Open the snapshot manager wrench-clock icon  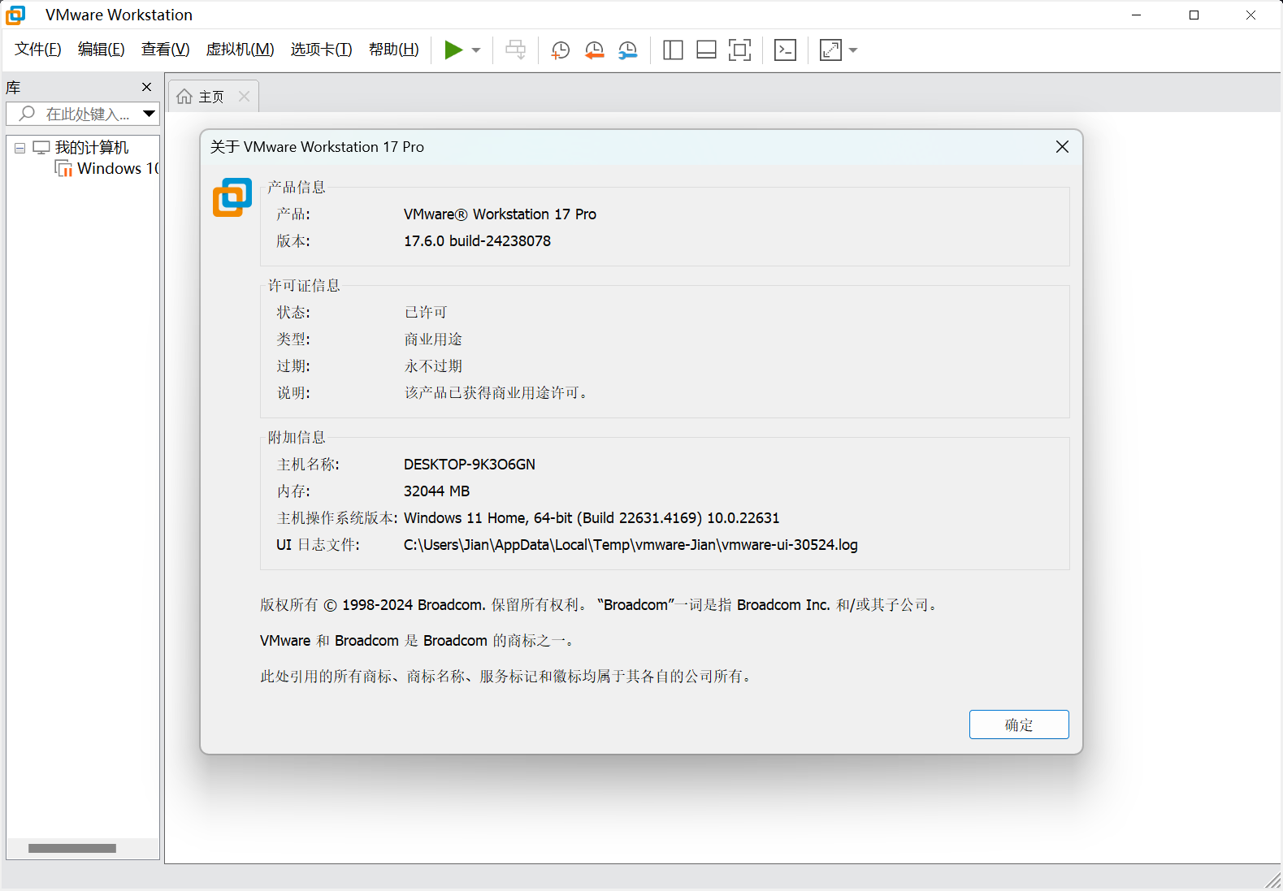tap(628, 50)
